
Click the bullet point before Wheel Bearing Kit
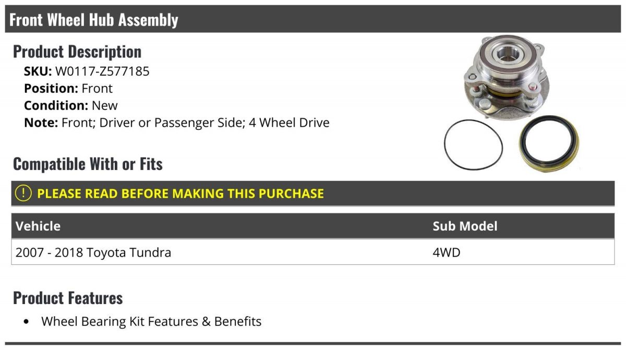27,322
